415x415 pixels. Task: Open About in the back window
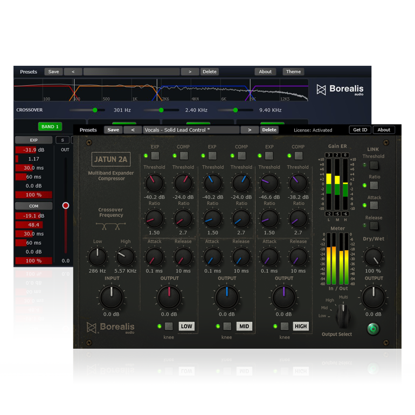tap(265, 72)
